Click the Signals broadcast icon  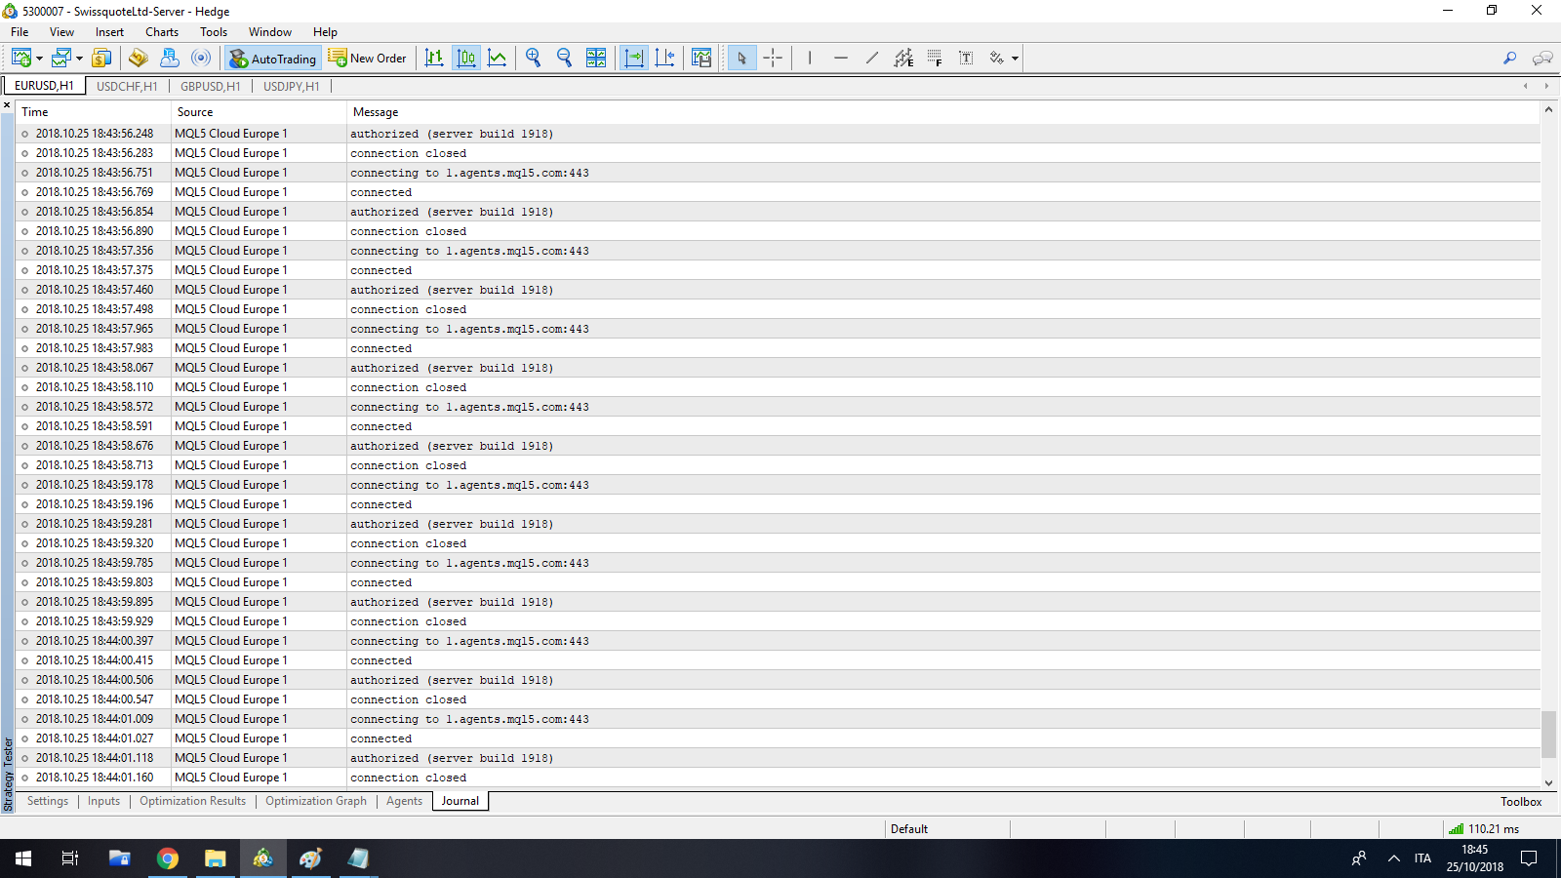click(x=201, y=59)
